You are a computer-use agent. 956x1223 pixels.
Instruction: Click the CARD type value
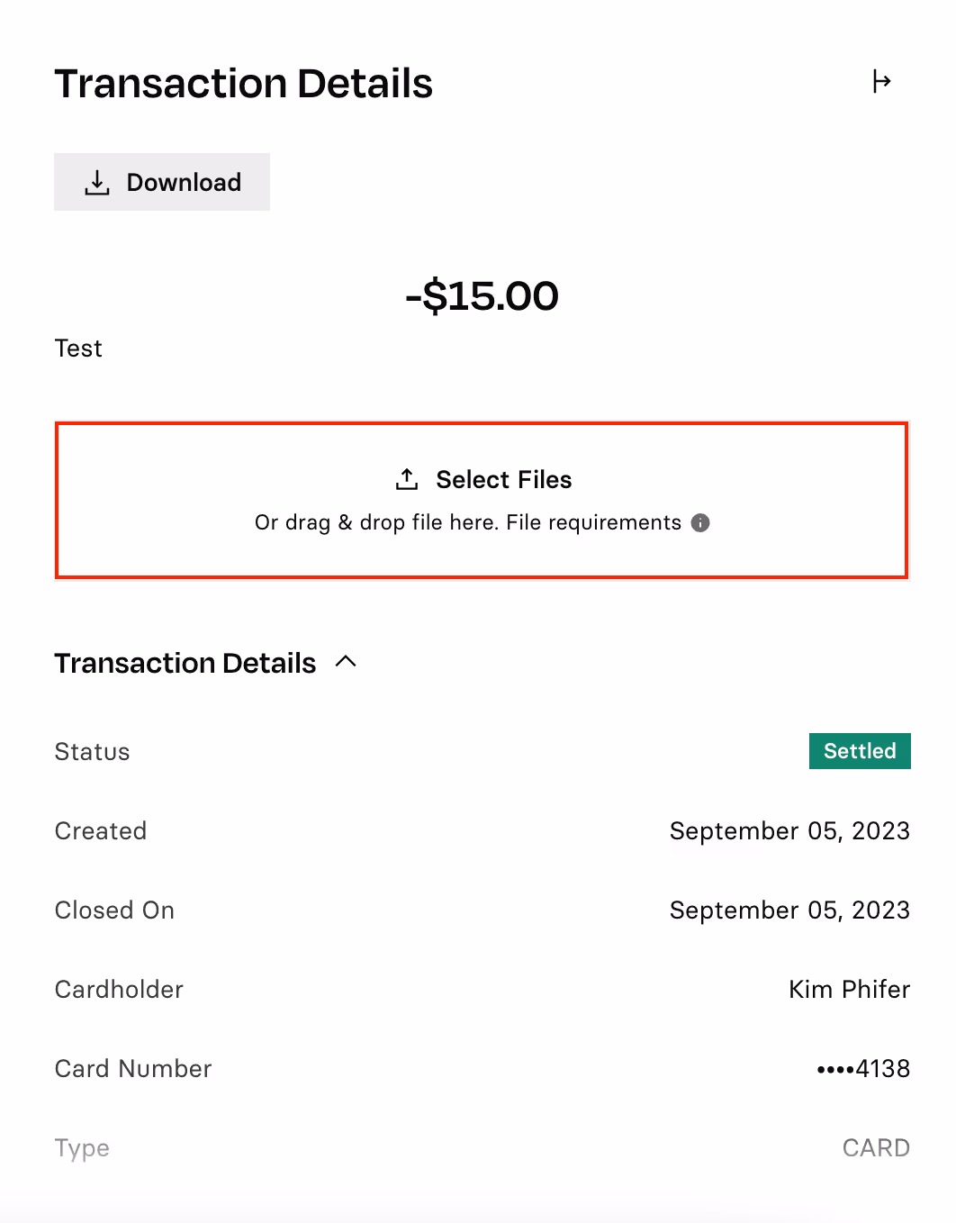[x=876, y=1147]
